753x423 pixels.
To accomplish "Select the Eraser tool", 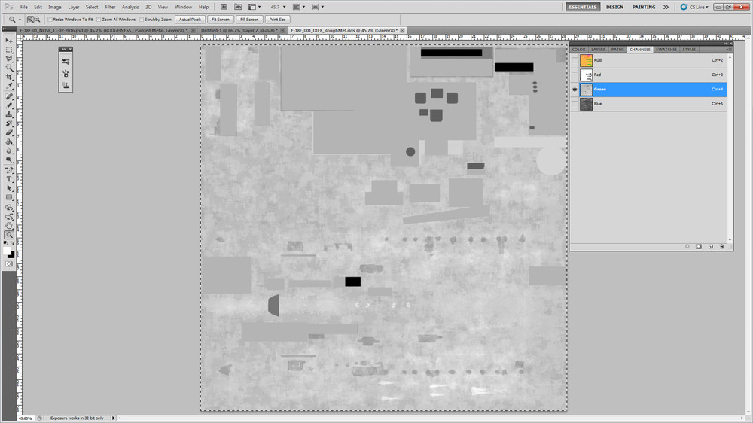I will 9,132.
